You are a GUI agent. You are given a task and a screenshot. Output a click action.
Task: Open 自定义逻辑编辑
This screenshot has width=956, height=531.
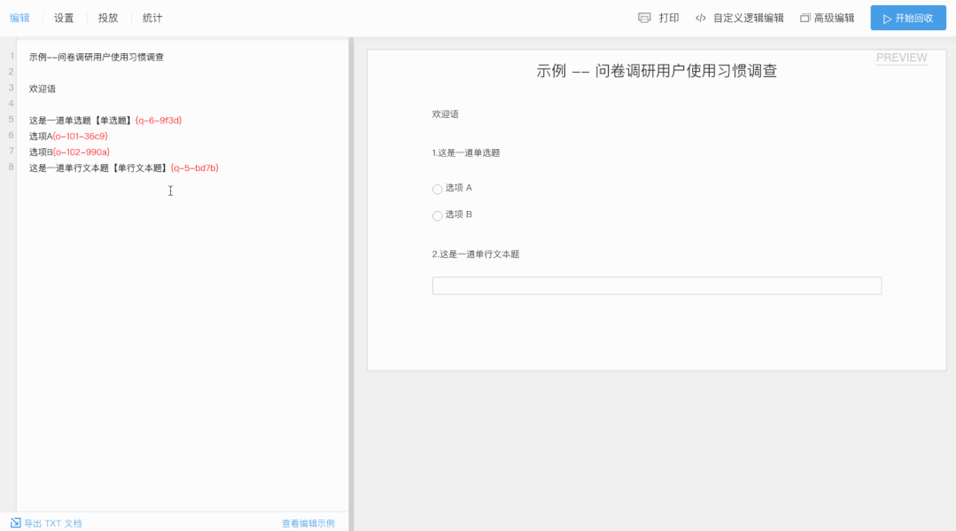[x=748, y=19]
